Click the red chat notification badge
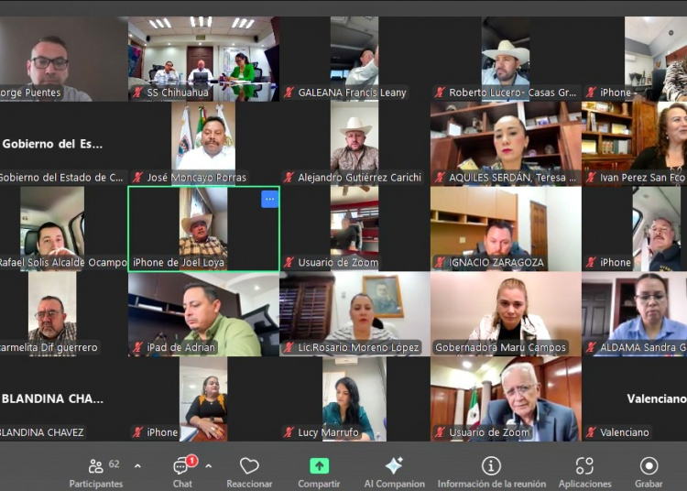The image size is (687, 491). (191, 461)
